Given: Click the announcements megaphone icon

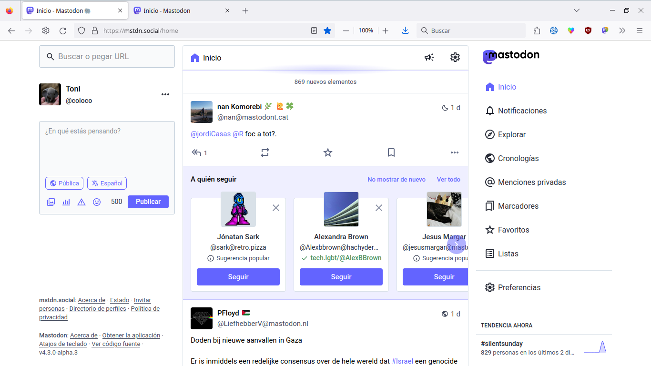Looking at the screenshot, I should pyautogui.click(x=429, y=58).
